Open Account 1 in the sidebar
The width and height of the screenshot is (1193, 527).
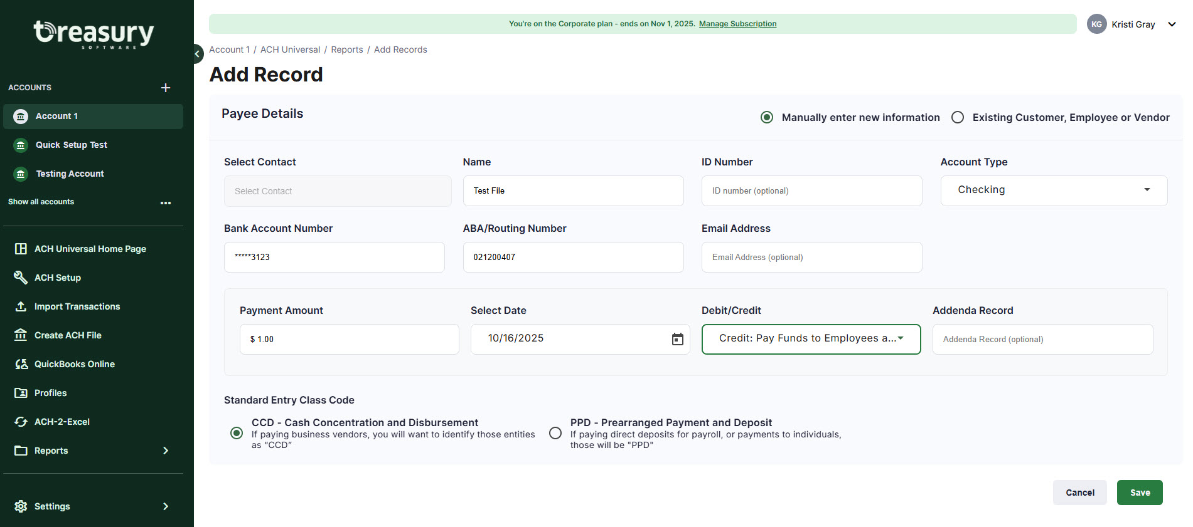(x=94, y=116)
